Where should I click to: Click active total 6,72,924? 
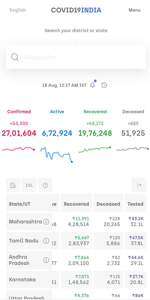click(x=57, y=133)
